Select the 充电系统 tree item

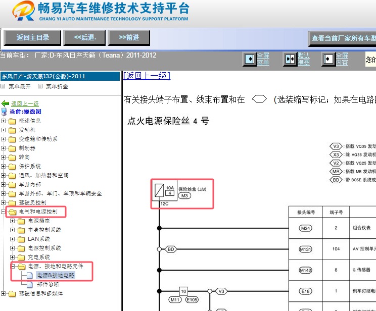tap(39, 257)
